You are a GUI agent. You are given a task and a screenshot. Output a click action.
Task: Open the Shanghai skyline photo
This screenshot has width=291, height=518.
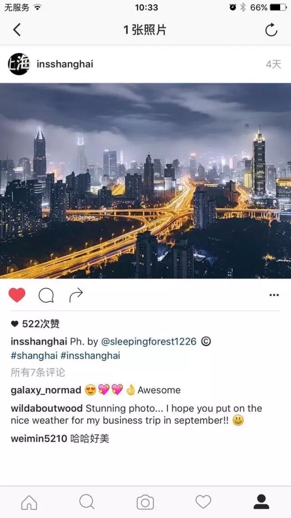pyautogui.click(x=145, y=181)
